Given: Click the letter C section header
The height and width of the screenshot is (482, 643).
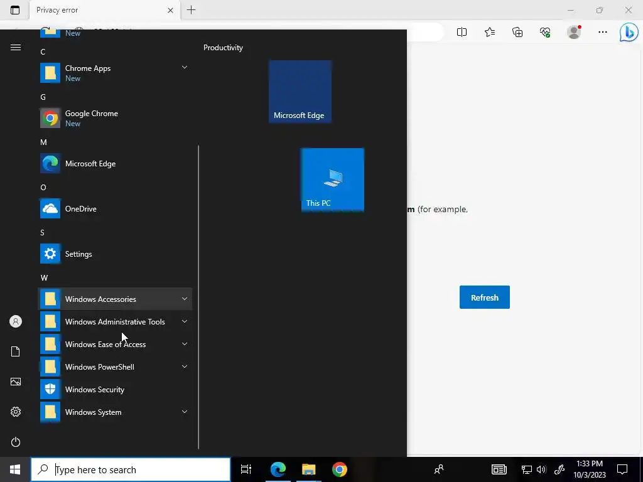Looking at the screenshot, I should (43, 52).
